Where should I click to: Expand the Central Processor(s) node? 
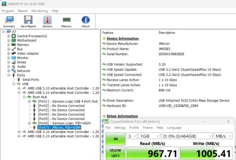[x=9, y=36]
